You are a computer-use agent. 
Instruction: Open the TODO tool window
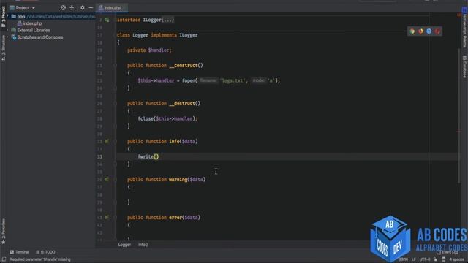(45, 252)
